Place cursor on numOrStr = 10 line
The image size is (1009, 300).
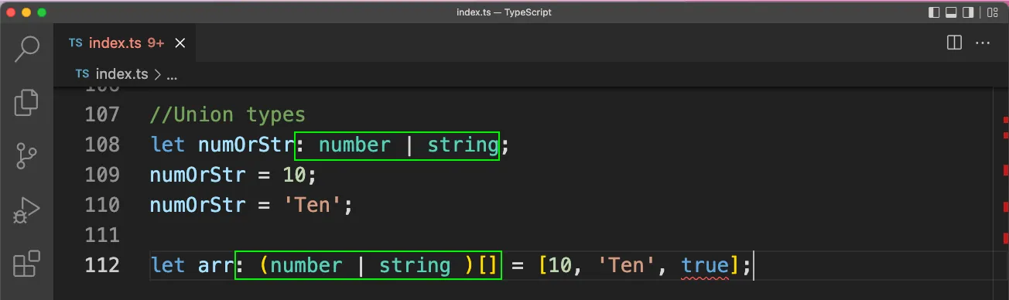(233, 175)
